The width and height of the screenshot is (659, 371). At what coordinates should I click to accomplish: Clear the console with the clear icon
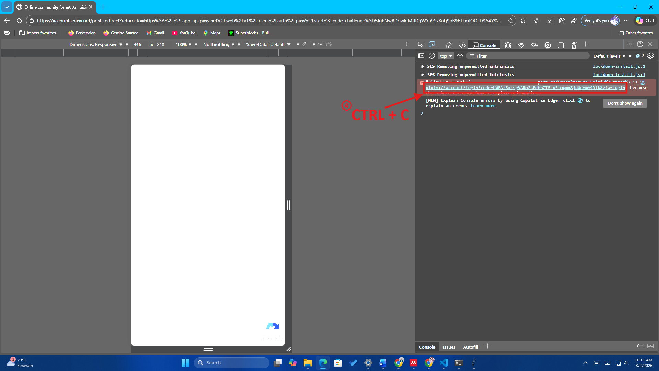[431, 56]
